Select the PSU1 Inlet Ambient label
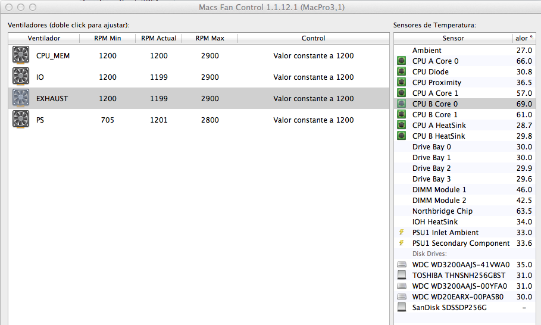Viewport: 541px width, 325px height. (445, 232)
